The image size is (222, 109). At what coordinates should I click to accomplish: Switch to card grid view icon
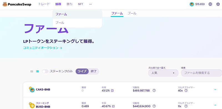click(x=32, y=71)
